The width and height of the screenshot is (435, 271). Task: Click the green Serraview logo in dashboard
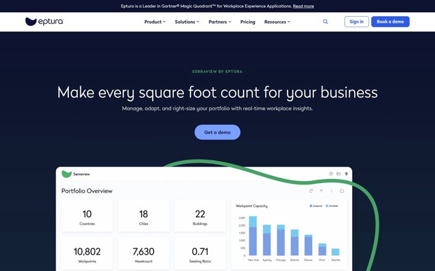[66, 174]
